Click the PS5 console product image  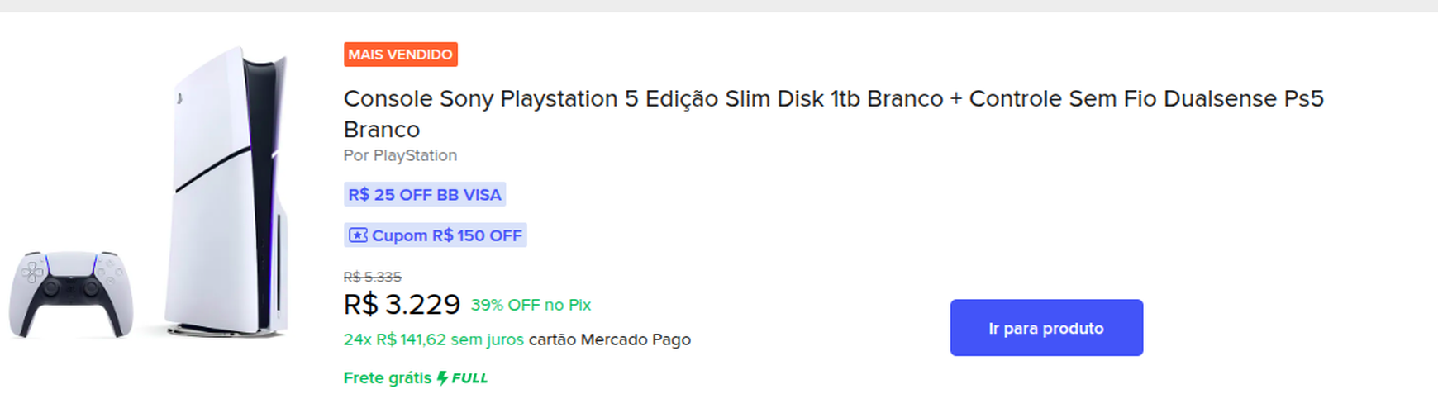225,192
